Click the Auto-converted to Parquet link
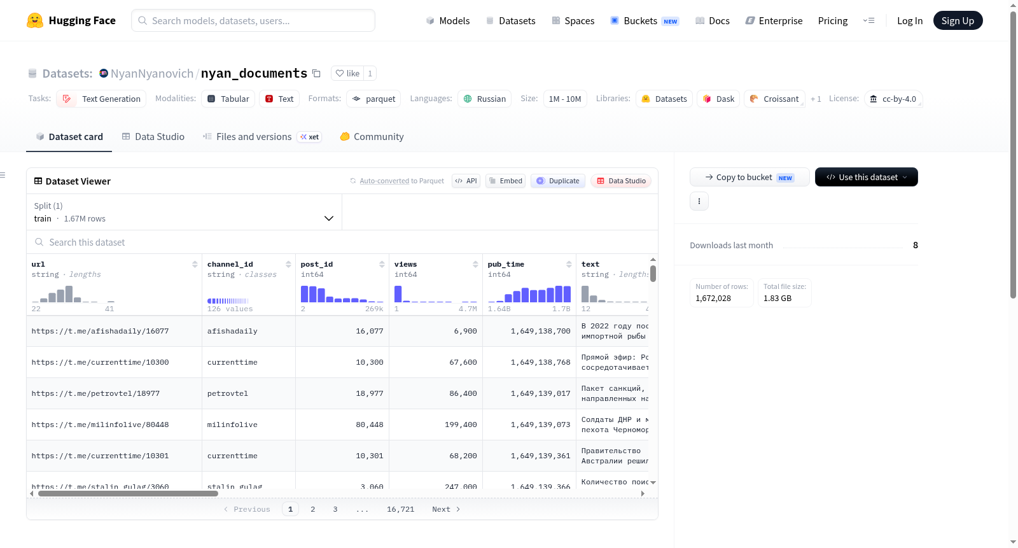The width and height of the screenshot is (1018, 548). (384, 181)
